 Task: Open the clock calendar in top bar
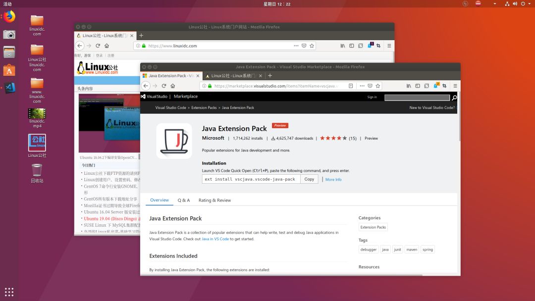[x=277, y=4]
